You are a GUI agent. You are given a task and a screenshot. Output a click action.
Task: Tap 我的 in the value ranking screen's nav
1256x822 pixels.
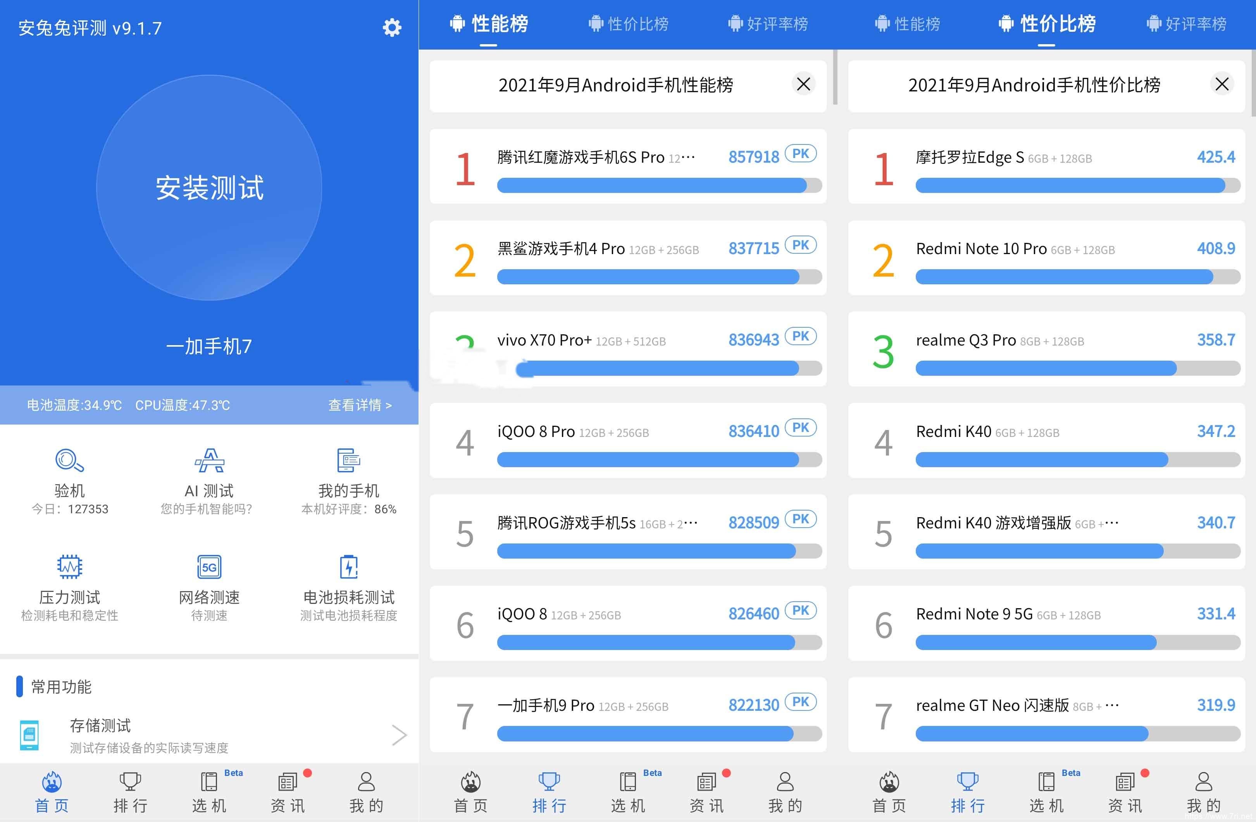1204,792
